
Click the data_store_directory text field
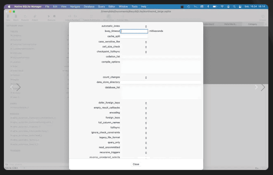161,82
